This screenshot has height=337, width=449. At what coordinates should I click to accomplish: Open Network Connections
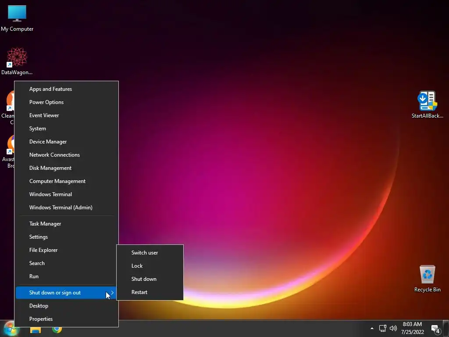point(67,155)
